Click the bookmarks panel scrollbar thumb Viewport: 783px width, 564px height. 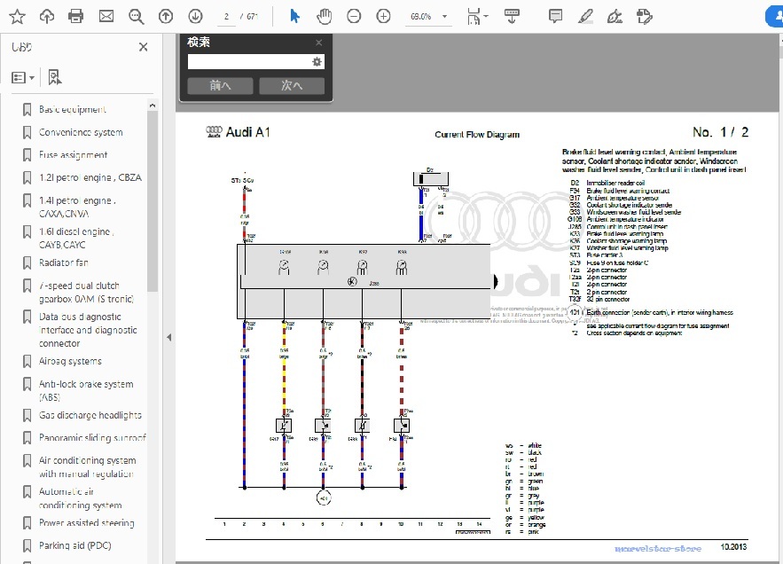coord(153,201)
